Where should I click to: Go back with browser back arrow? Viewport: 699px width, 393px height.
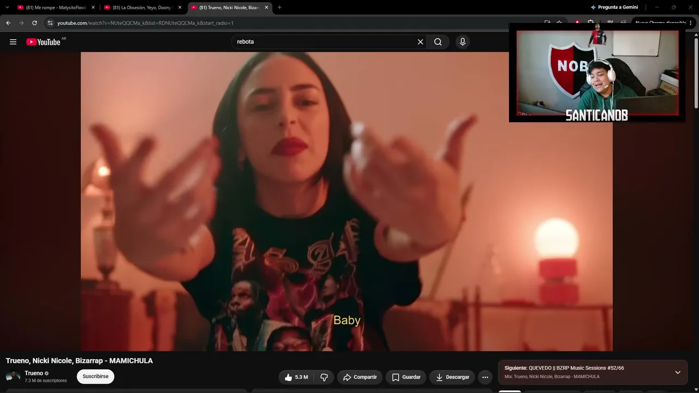(x=8, y=23)
